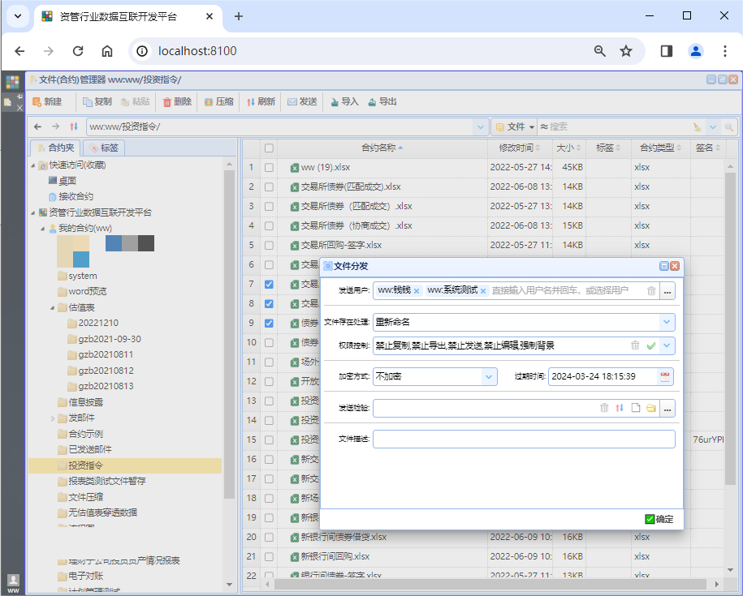
Task: Expand 发邮件 folder expander
Action: [52, 418]
